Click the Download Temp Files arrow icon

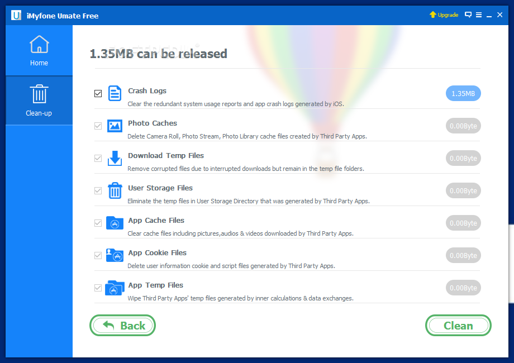click(x=115, y=158)
